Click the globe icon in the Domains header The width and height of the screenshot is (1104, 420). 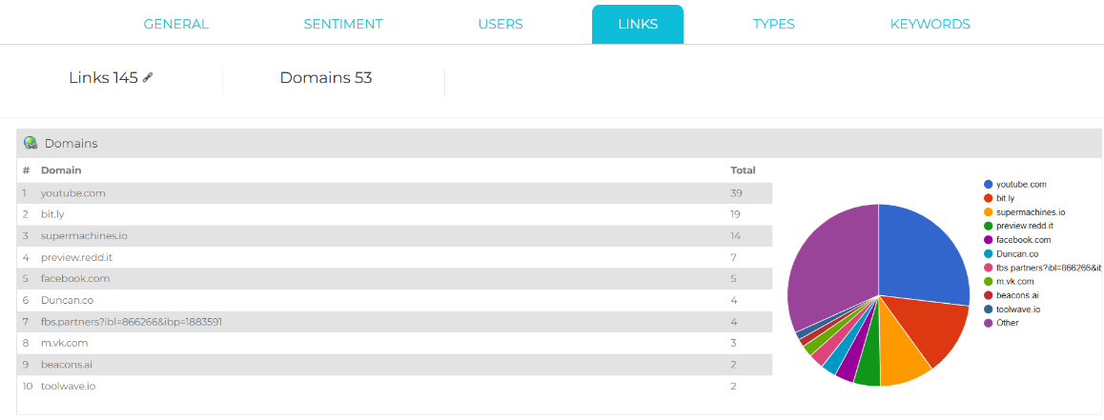(x=31, y=143)
